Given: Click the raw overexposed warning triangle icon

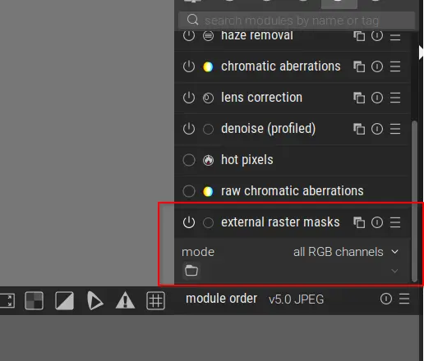Looking at the screenshot, I should coord(125,300).
